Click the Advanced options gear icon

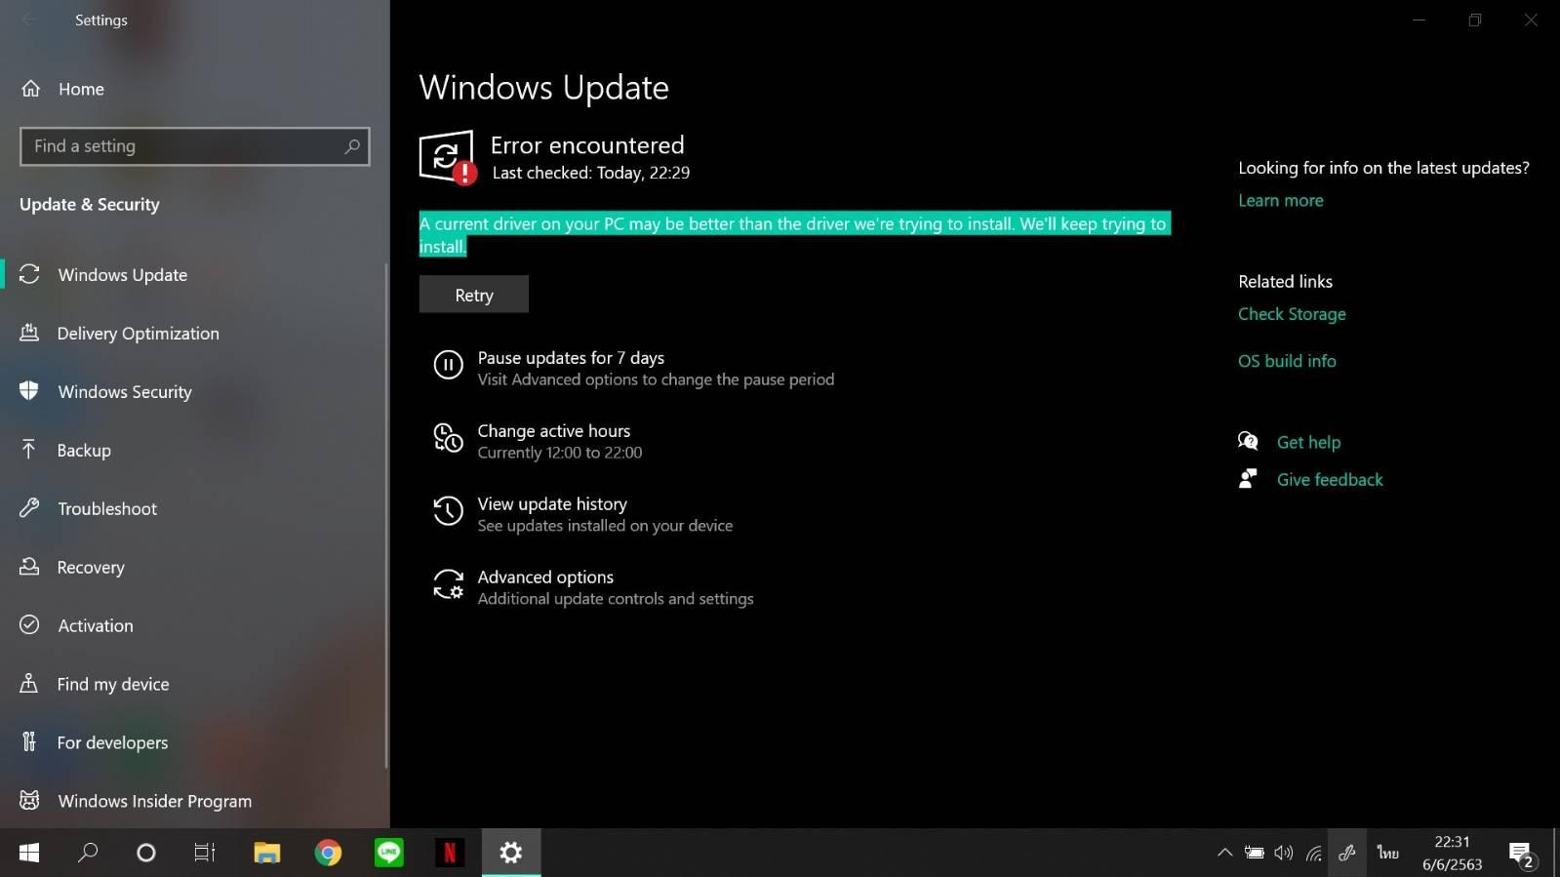point(448,584)
